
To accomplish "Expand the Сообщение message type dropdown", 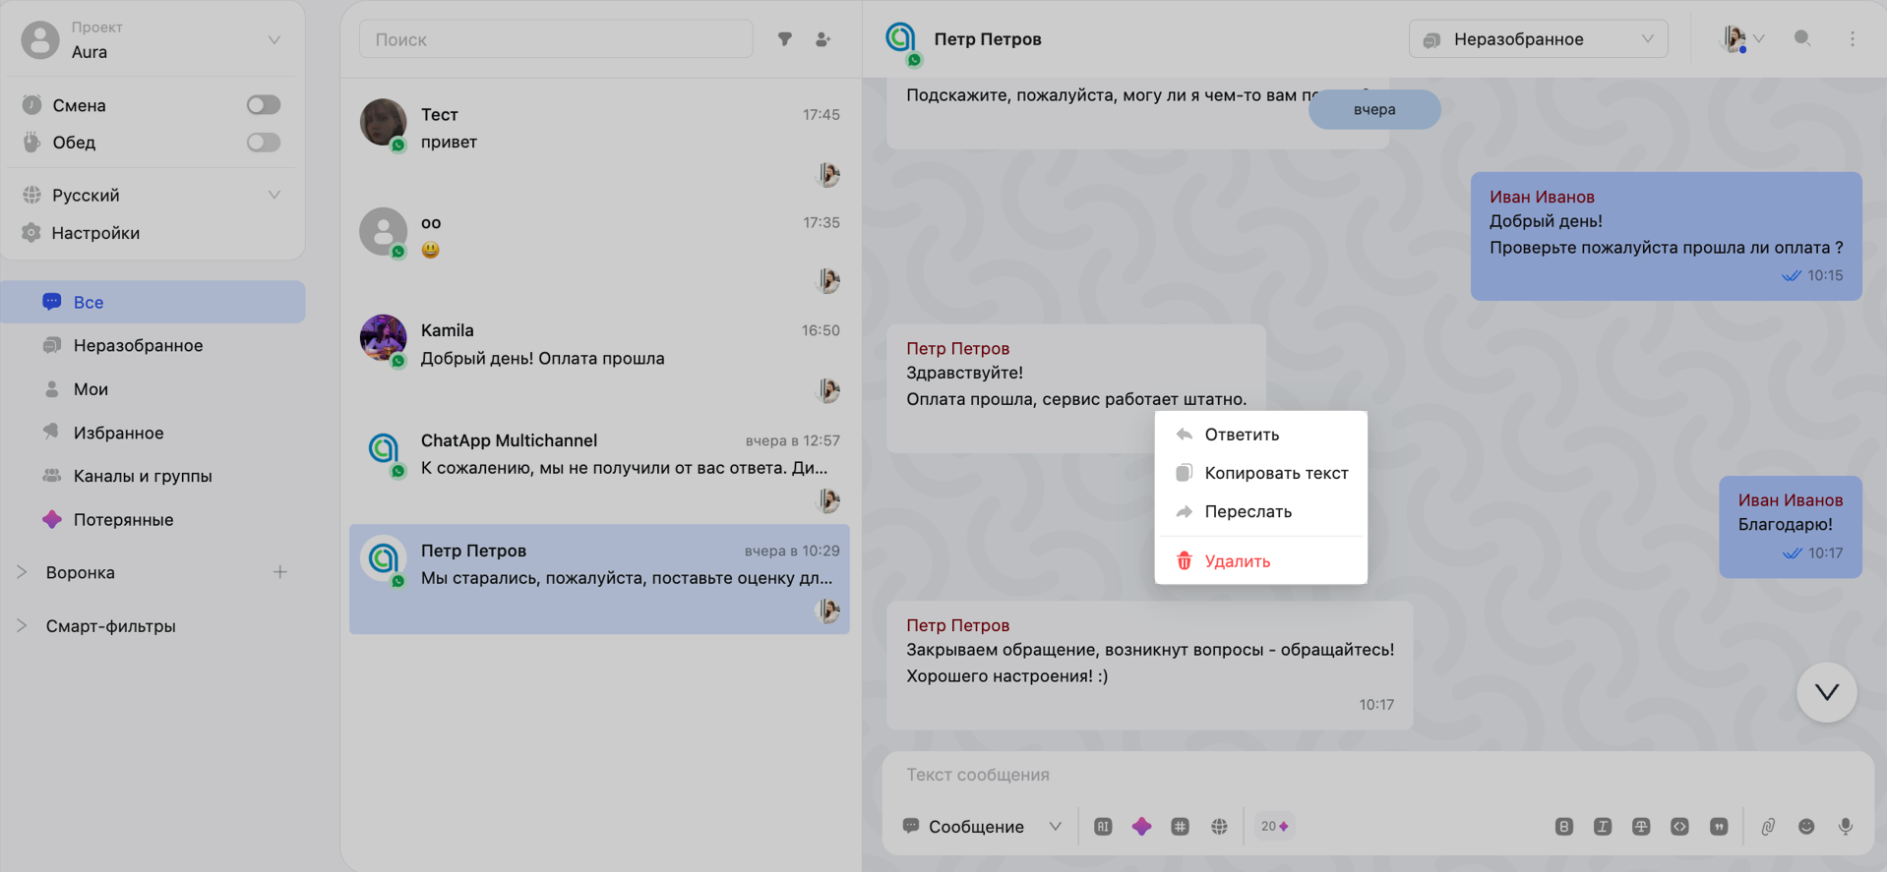I will point(982,827).
